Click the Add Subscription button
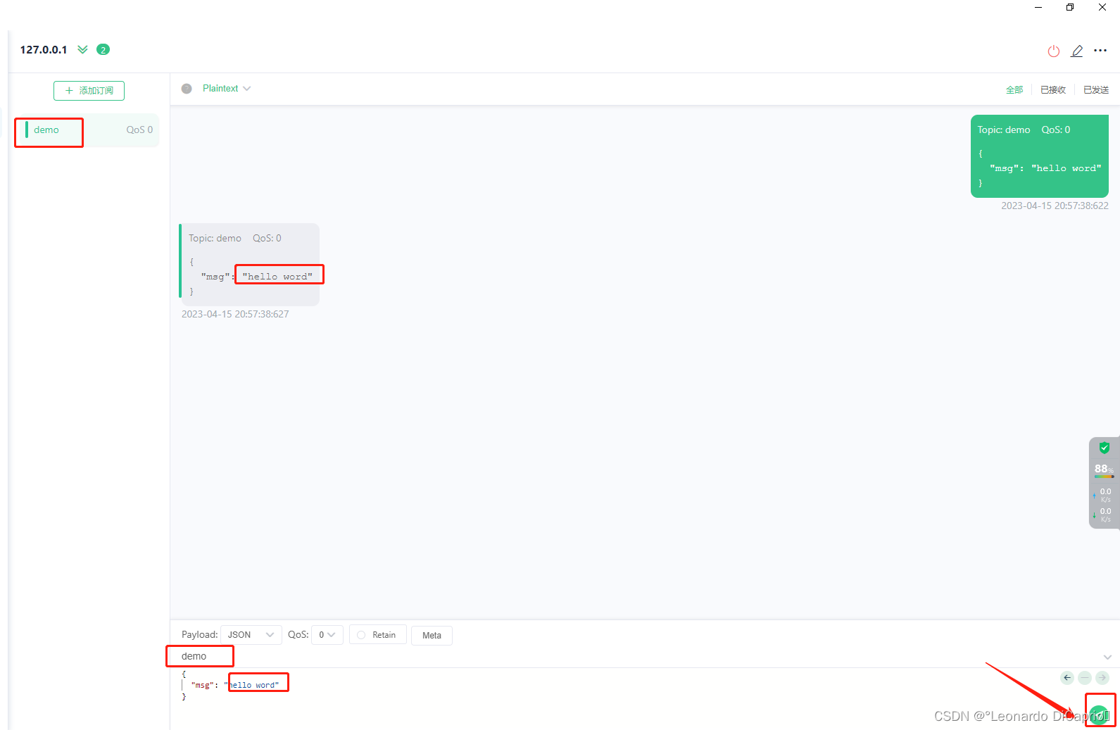This screenshot has width=1120, height=730. tap(89, 91)
